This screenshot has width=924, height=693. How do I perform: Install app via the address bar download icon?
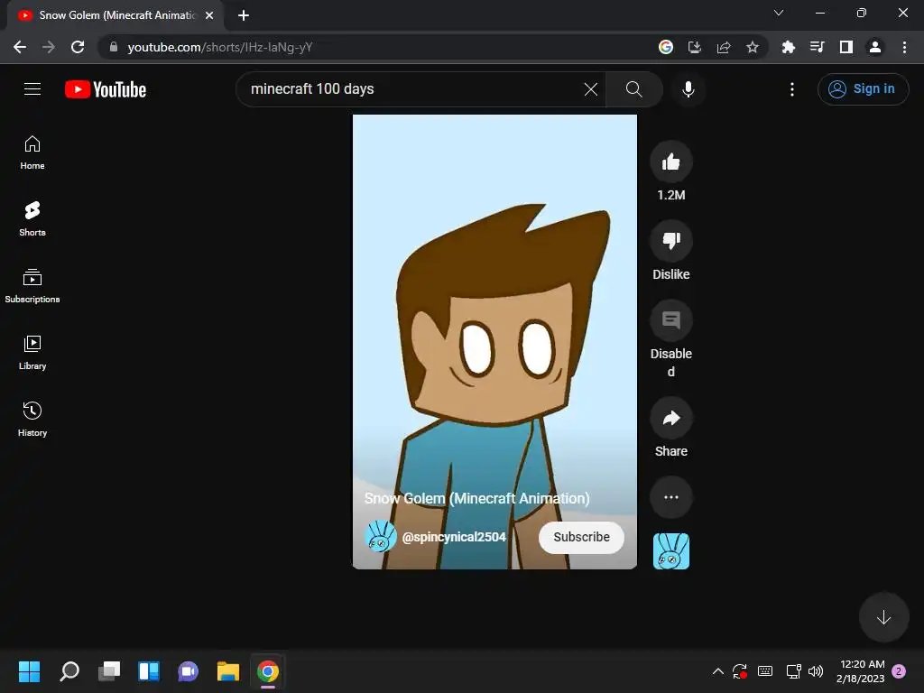(x=695, y=47)
